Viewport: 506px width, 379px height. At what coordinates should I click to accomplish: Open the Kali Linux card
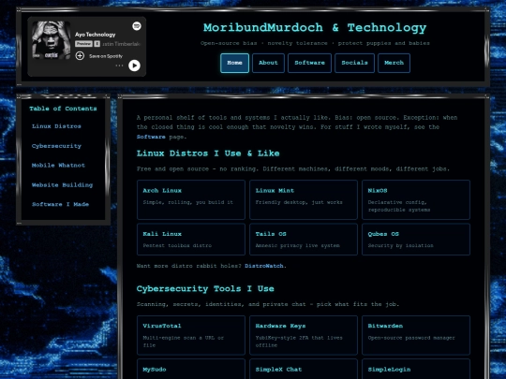click(x=191, y=240)
